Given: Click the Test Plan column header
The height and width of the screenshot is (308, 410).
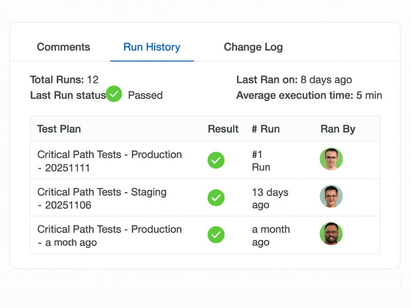Looking at the screenshot, I should [58, 129].
